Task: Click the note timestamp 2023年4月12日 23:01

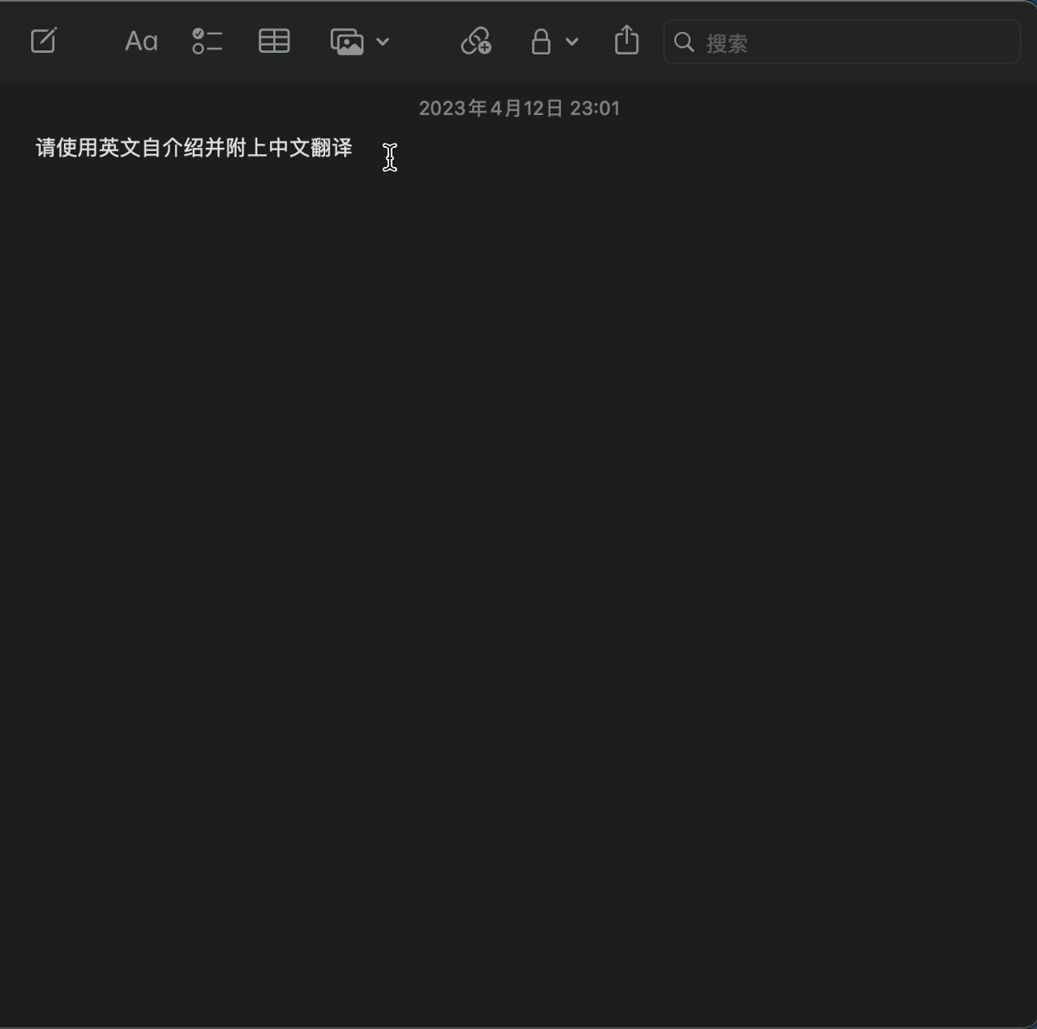Action: 519,107
